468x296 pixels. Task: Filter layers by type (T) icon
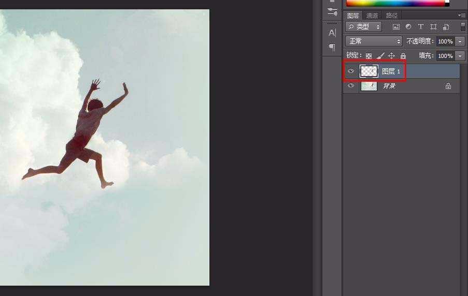pyautogui.click(x=421, y=27)
